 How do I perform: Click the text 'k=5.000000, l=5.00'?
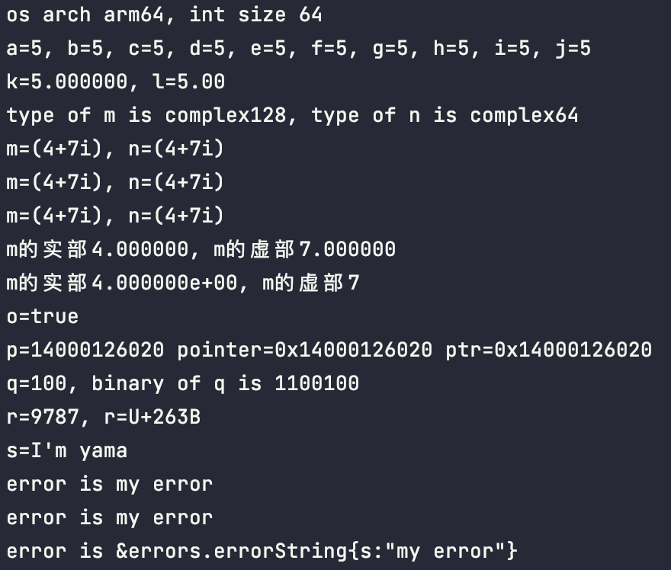[116, 82]
